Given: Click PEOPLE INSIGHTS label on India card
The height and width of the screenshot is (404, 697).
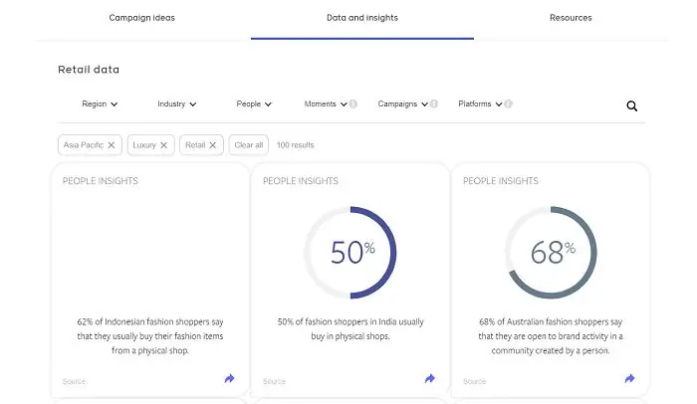Looking at the screenshot, I should (301, 181).
